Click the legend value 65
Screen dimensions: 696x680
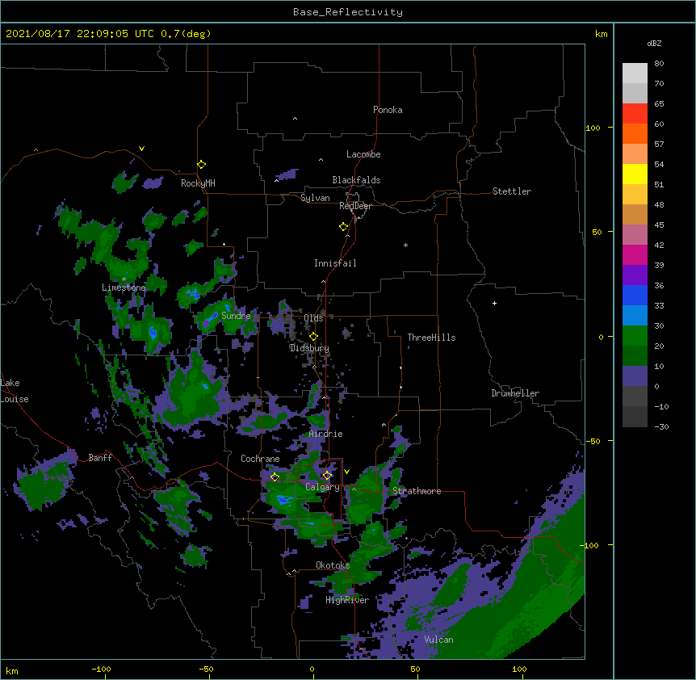(x=659, y=103)
